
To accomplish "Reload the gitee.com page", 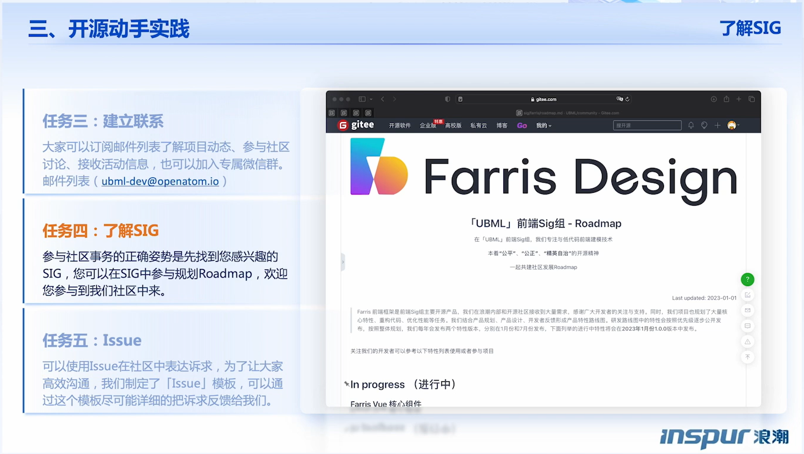I will (x=627, y=99).
